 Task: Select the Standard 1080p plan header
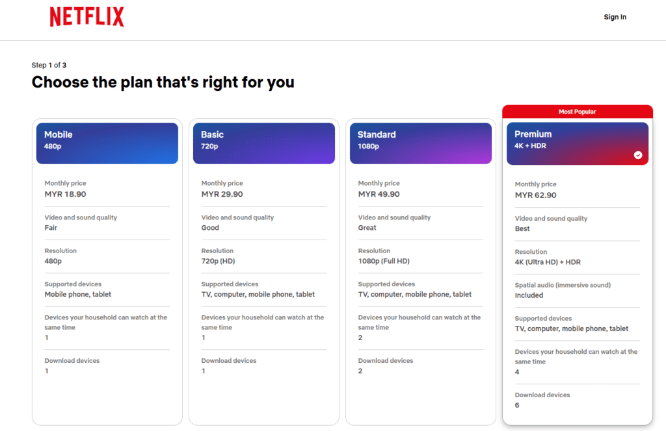point(421,143)
